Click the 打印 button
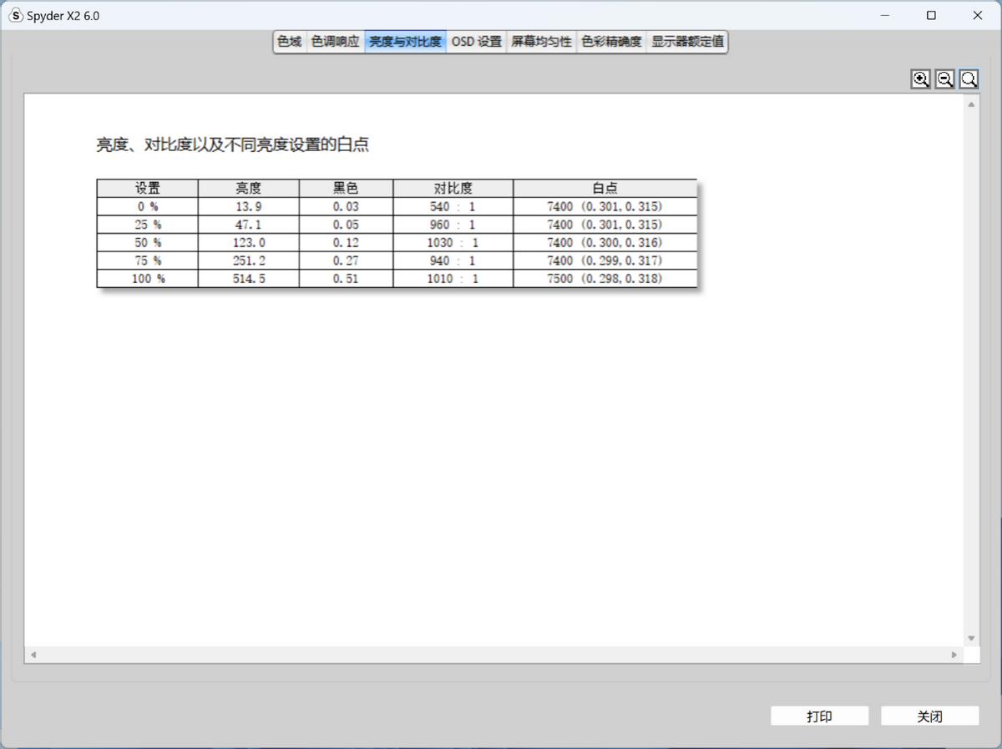Screen dimensions: 1002x749 (x=819, y=716)
